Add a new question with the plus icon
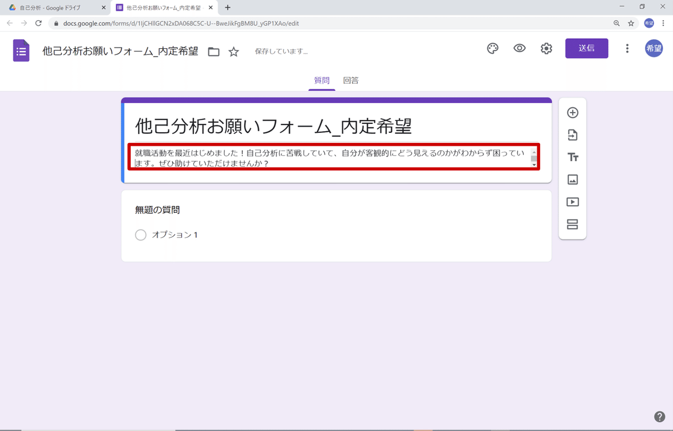Screen dimensions: 673x431 point(572,112)
